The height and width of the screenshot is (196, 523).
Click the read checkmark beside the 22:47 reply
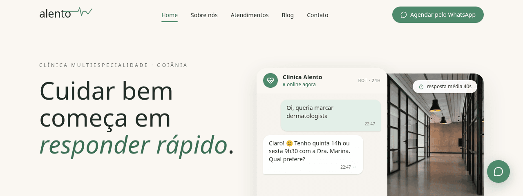tap(355, 167)
